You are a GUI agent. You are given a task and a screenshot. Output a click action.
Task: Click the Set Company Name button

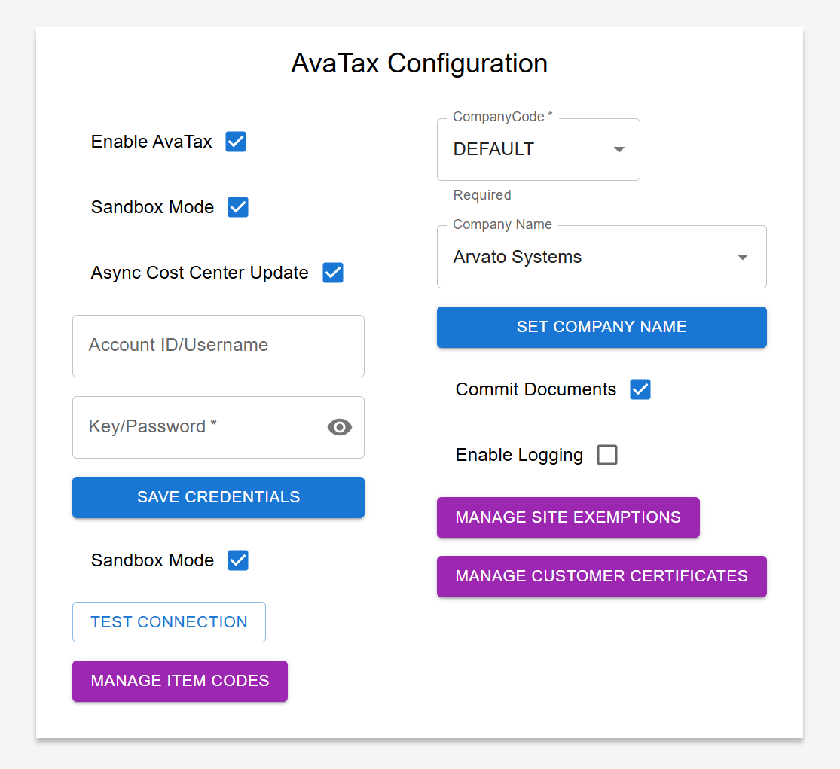coord(602,327)
